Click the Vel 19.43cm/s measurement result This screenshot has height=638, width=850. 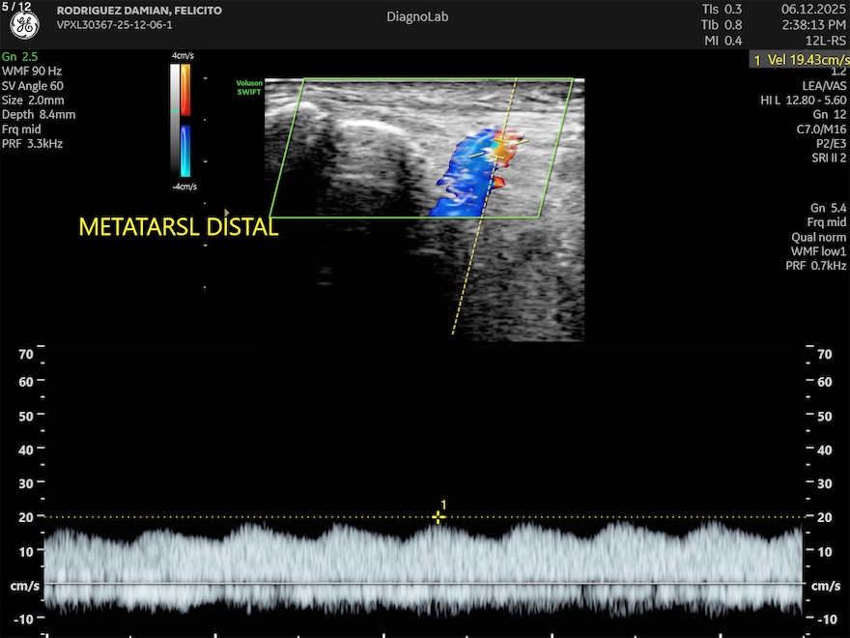(x=801, y=60)
